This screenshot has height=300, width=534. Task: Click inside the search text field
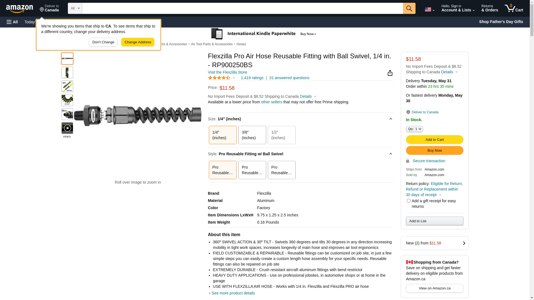click(x=242, y=8)
